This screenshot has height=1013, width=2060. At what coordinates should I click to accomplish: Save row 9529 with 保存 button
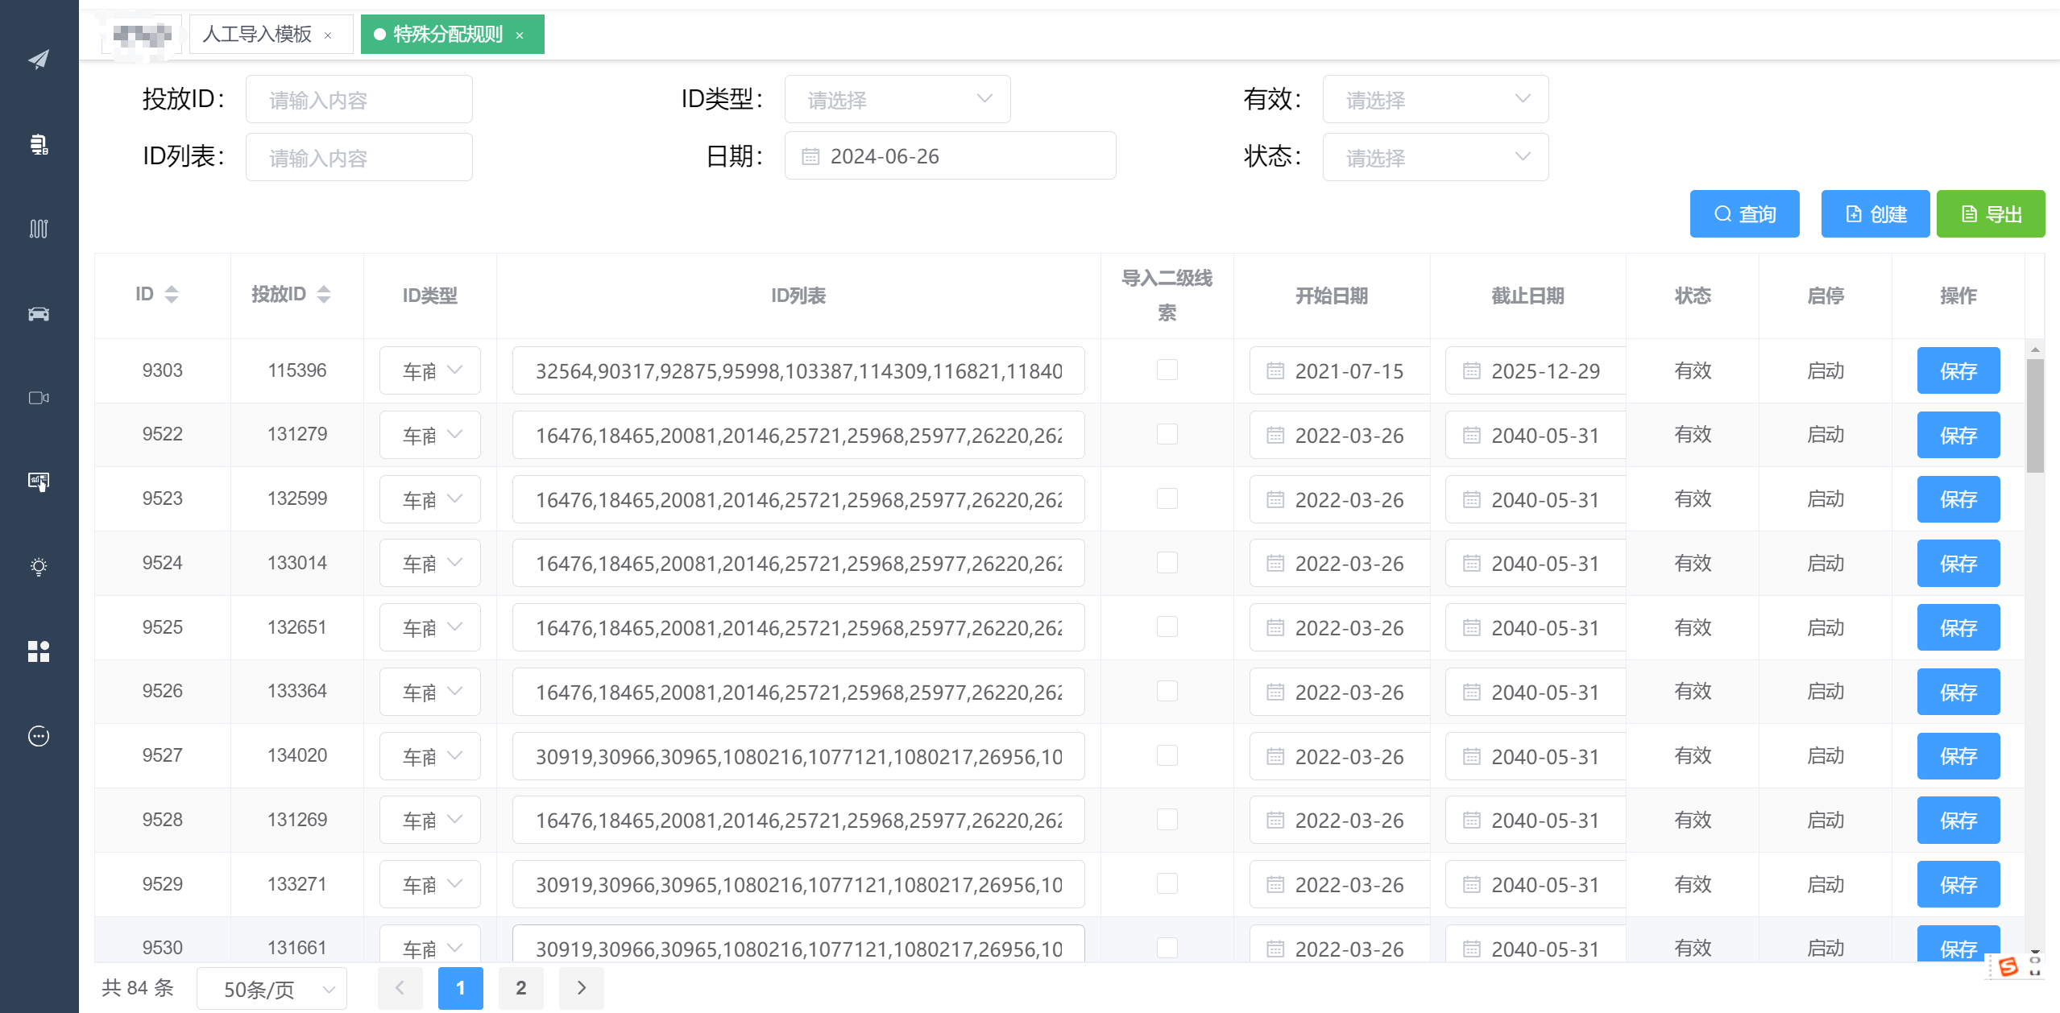(1958, 884)
